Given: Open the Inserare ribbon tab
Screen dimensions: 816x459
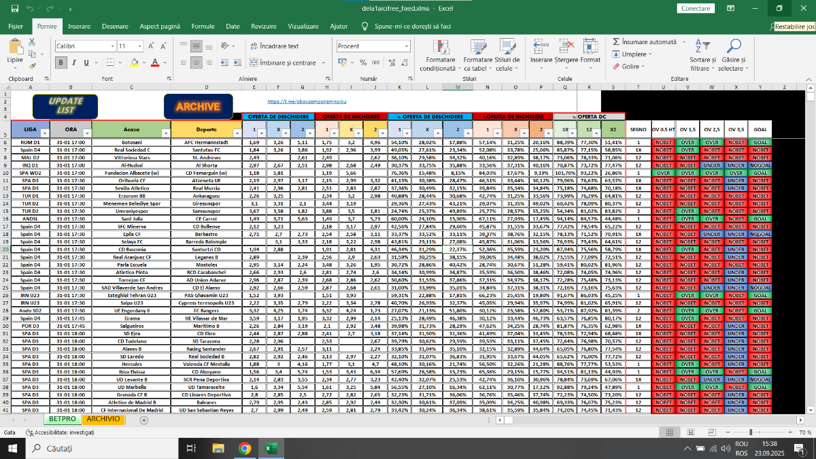Looking at the screenshot, I should pyautogui.click(x=80, y=26).
